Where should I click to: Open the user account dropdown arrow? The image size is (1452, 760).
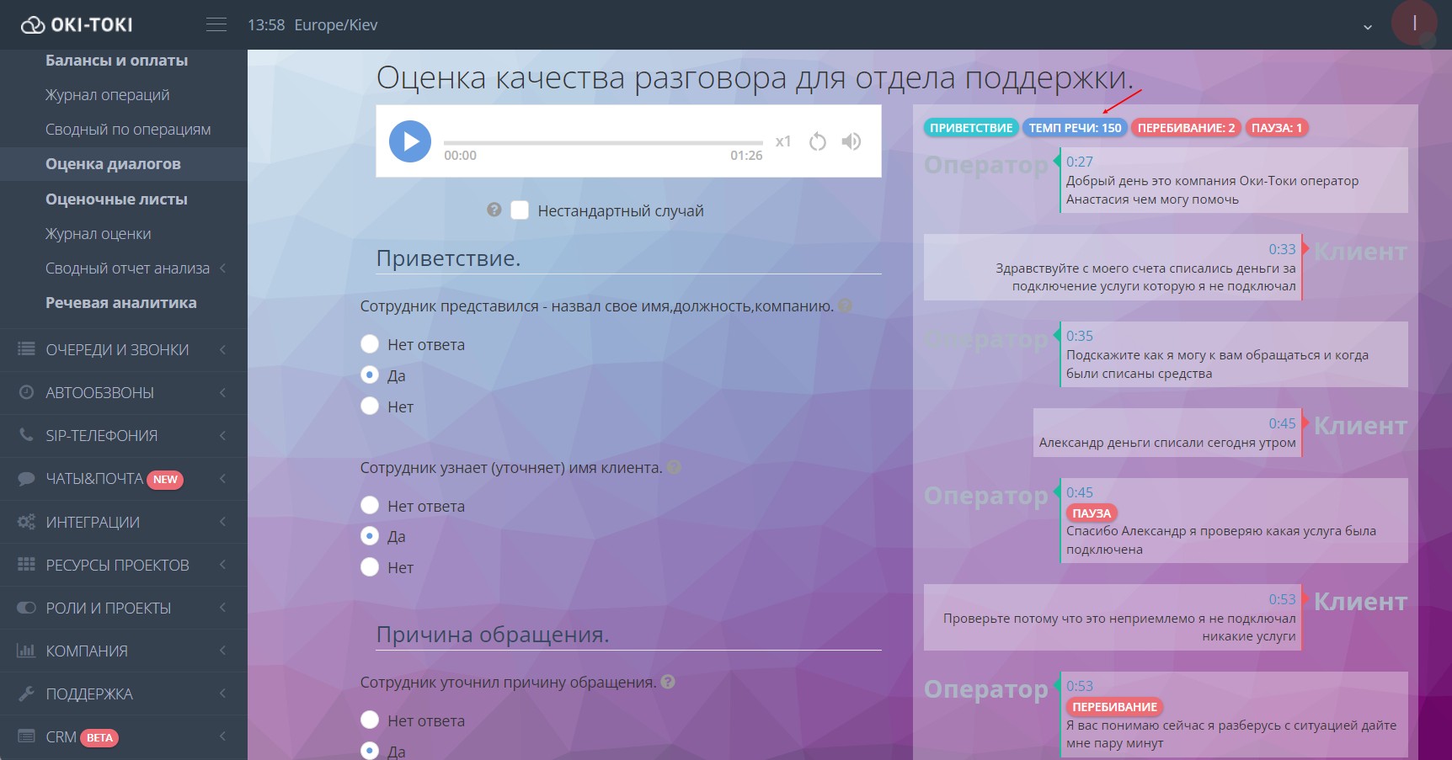point(1366,26)
